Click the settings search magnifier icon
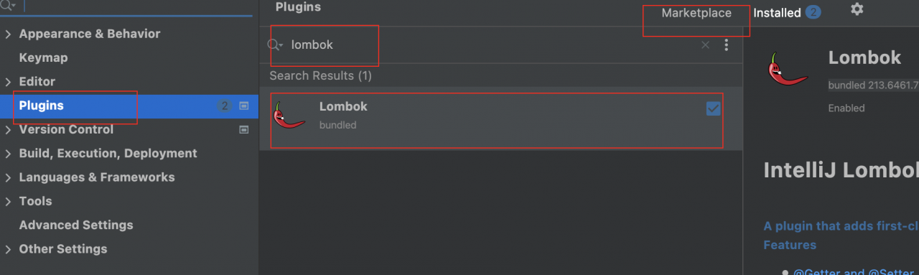Image resolution: width=919 pixels, height=275 pixels. tap(9, 4)
